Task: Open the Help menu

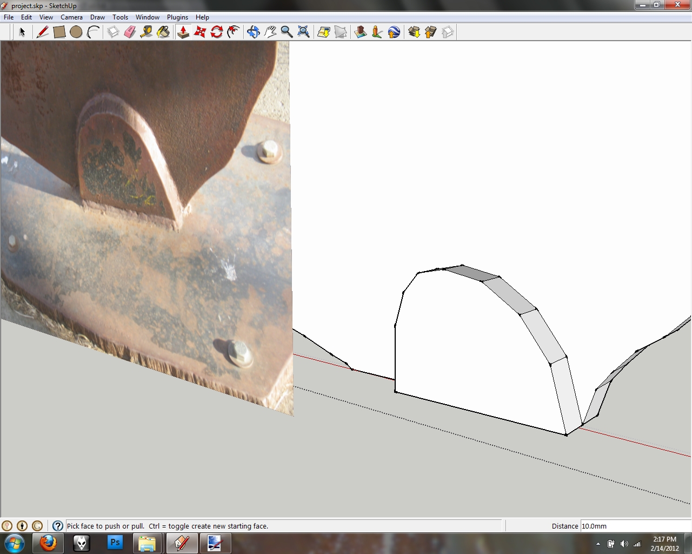Action: (x=202, y=17)
